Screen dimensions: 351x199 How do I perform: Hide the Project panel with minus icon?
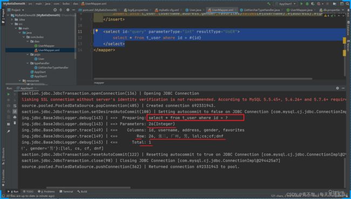coord(73,10)
